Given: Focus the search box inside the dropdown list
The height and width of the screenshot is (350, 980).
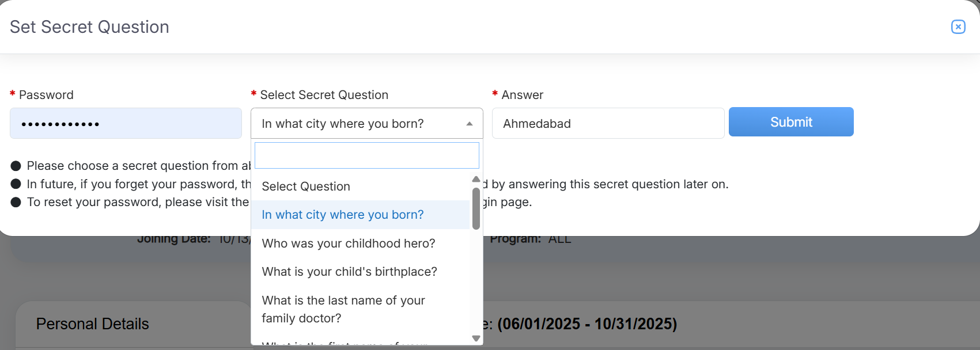Looking at the screenshot, I should tap(366, 155).
